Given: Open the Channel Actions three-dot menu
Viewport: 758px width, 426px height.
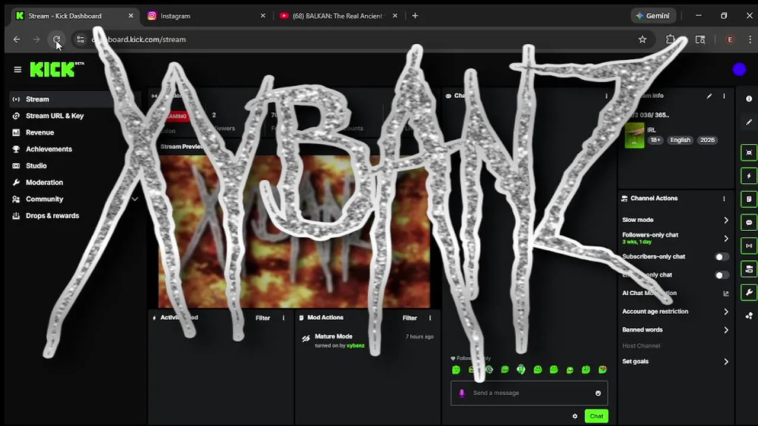Looking at the screenshot, I should pos(724,199).
